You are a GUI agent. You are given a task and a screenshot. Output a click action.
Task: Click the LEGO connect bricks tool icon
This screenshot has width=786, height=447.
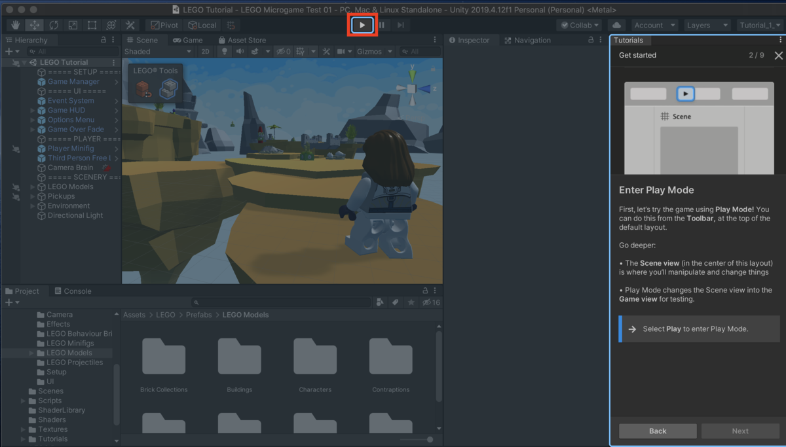coord(169,89)
